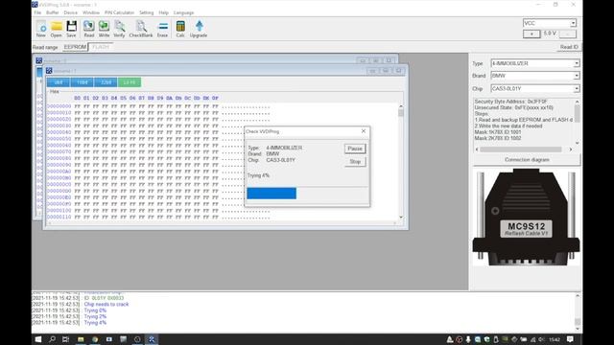614x345 pixels.
Task: Click the third blue view button
Action: pos(106,82)
